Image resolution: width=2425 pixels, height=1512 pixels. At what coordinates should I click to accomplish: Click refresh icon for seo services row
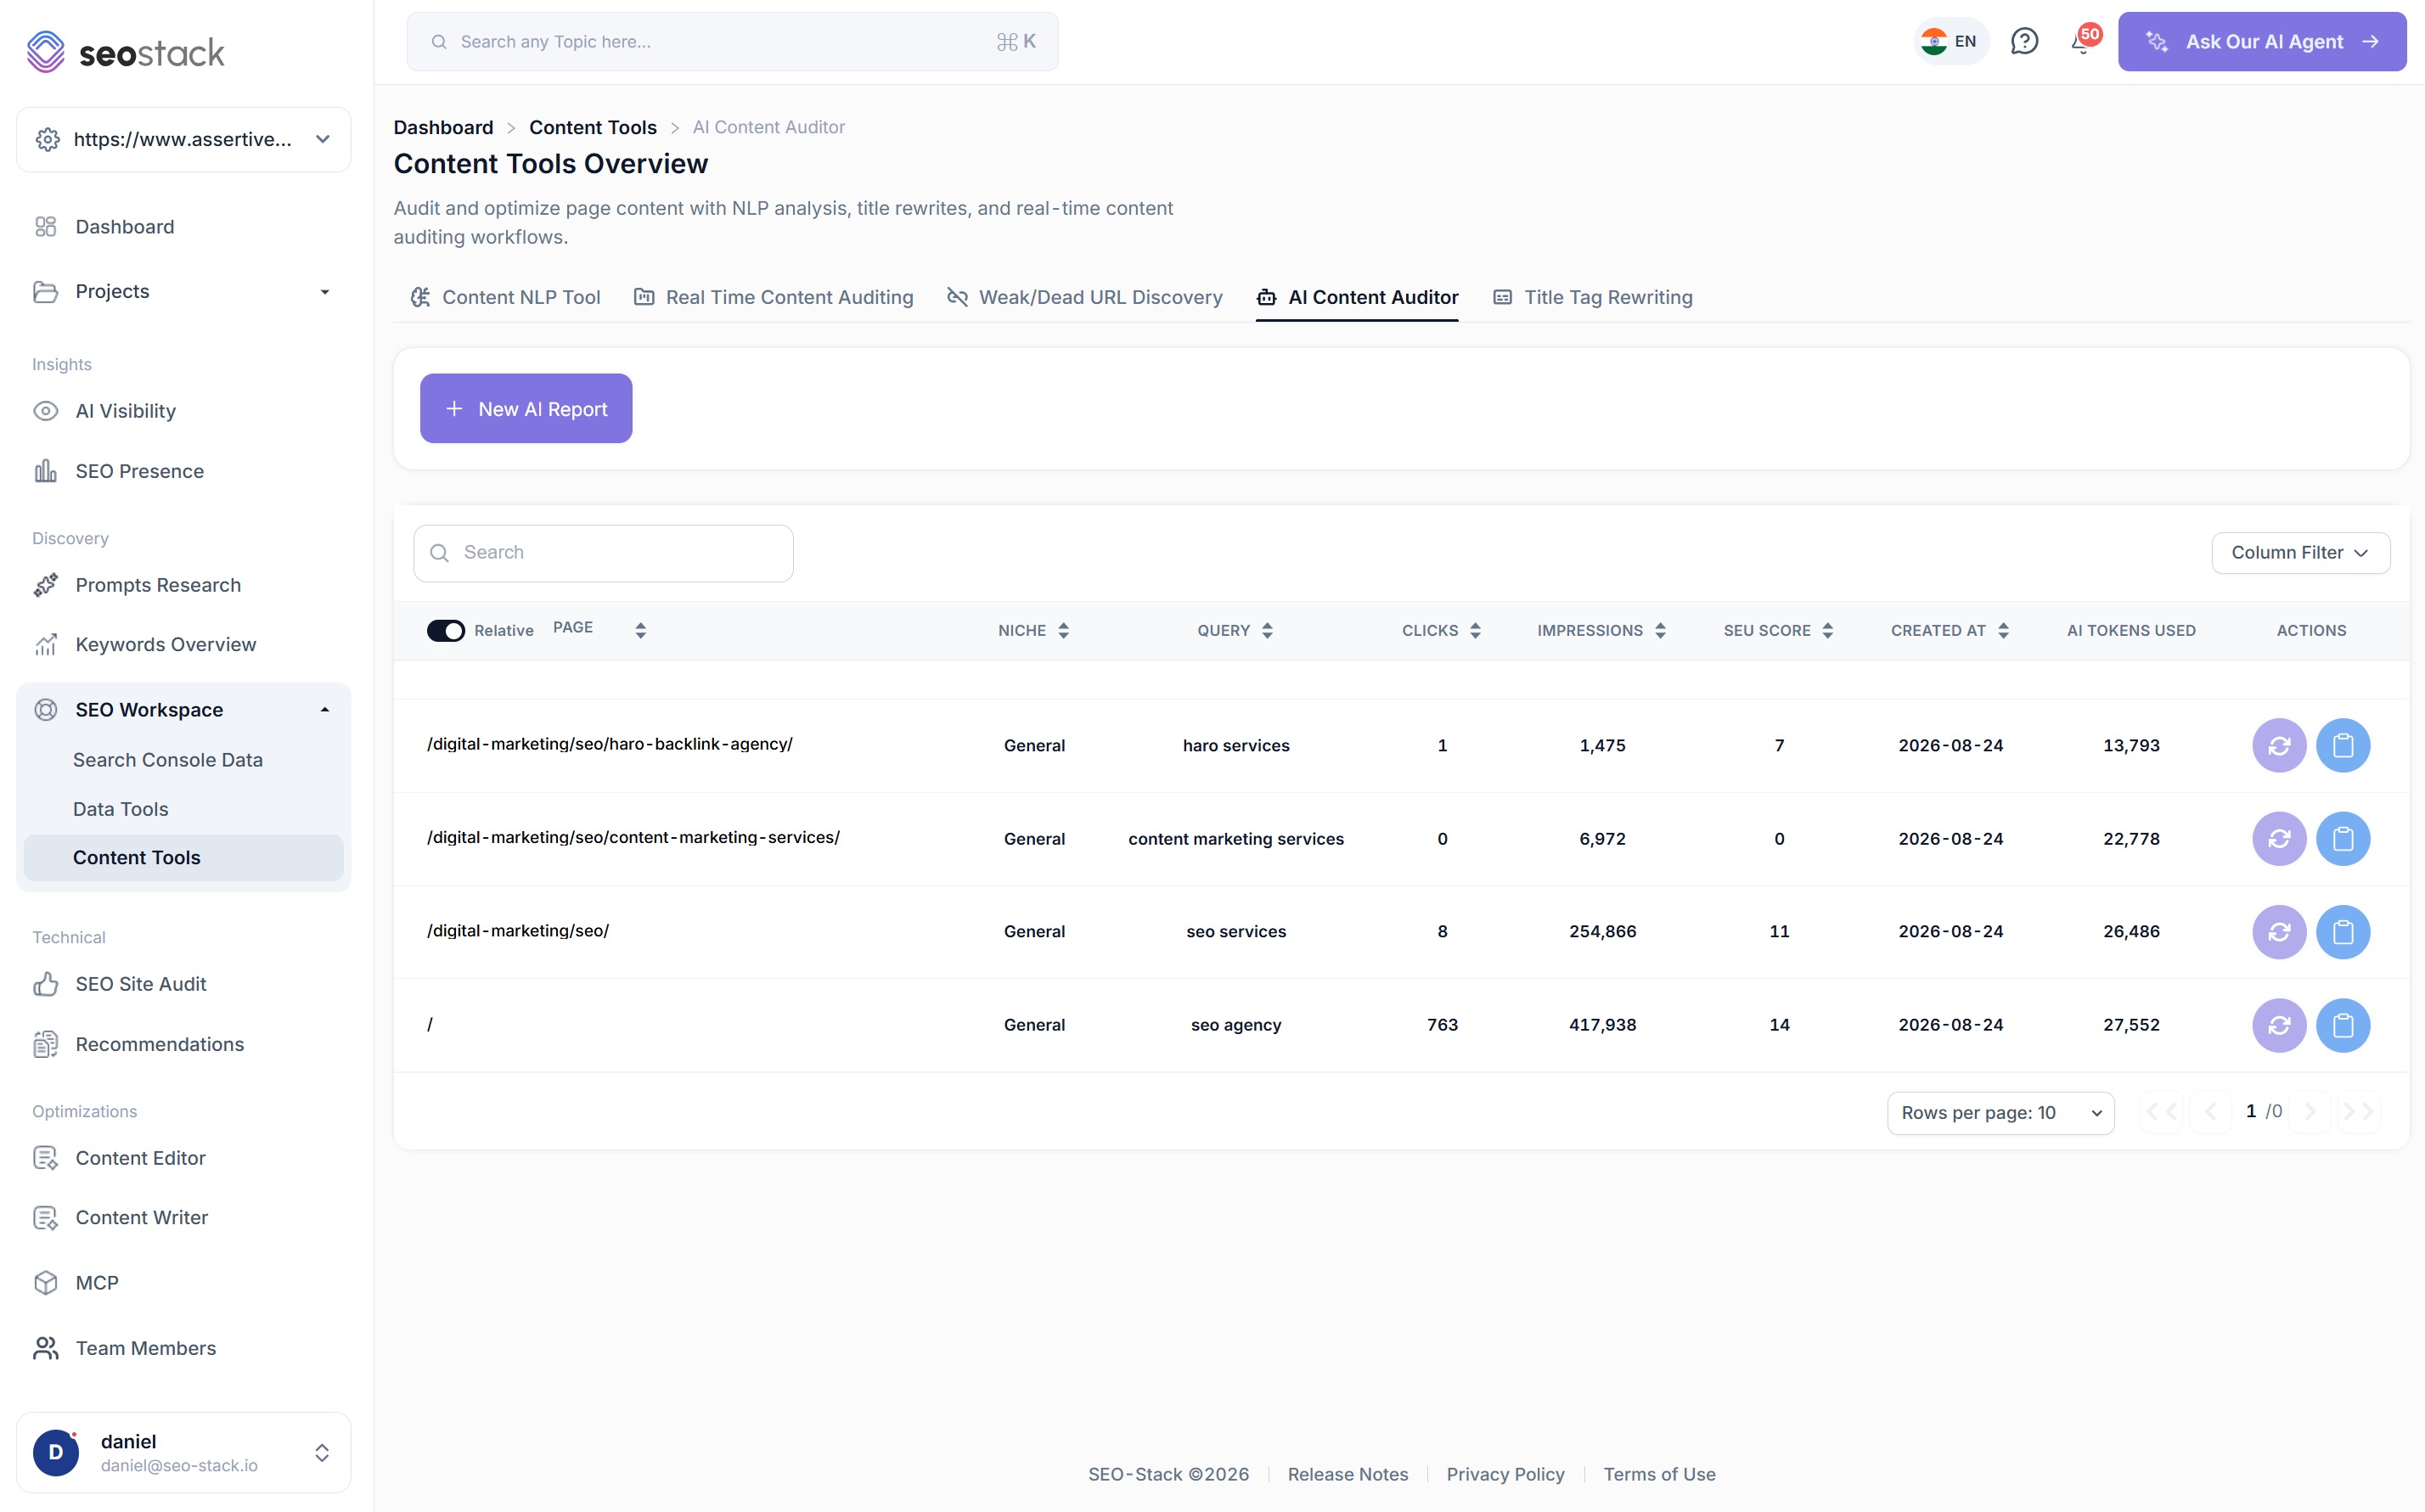coord(2279,931)
